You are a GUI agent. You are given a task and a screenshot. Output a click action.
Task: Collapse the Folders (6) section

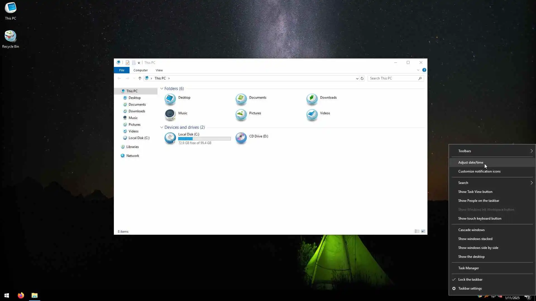click(162, 89)
